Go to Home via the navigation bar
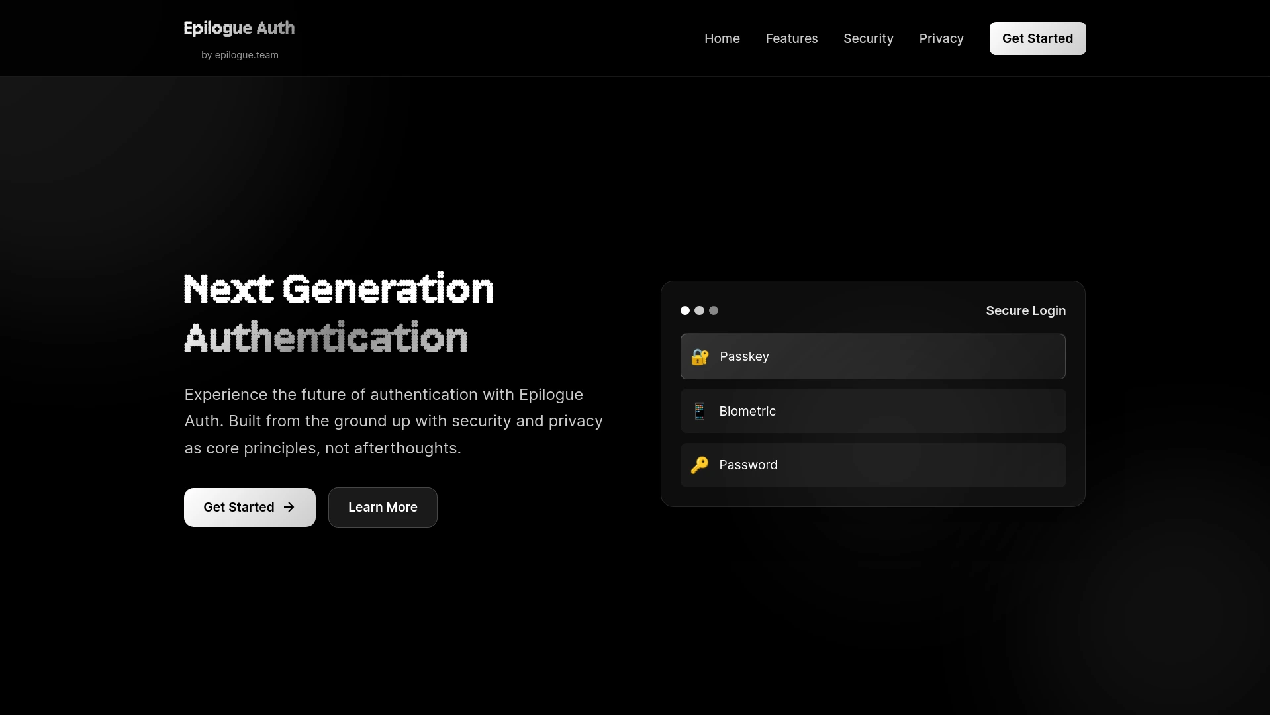1271x715 pixels. [x=722, y=38]
